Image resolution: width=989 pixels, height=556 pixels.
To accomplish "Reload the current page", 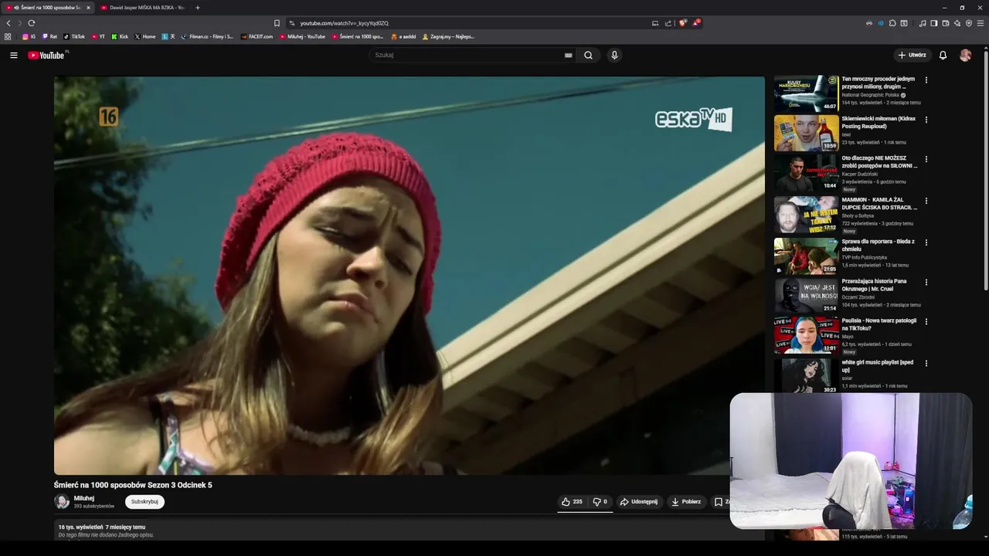I will pyautogui.click(x=32, y=23).
